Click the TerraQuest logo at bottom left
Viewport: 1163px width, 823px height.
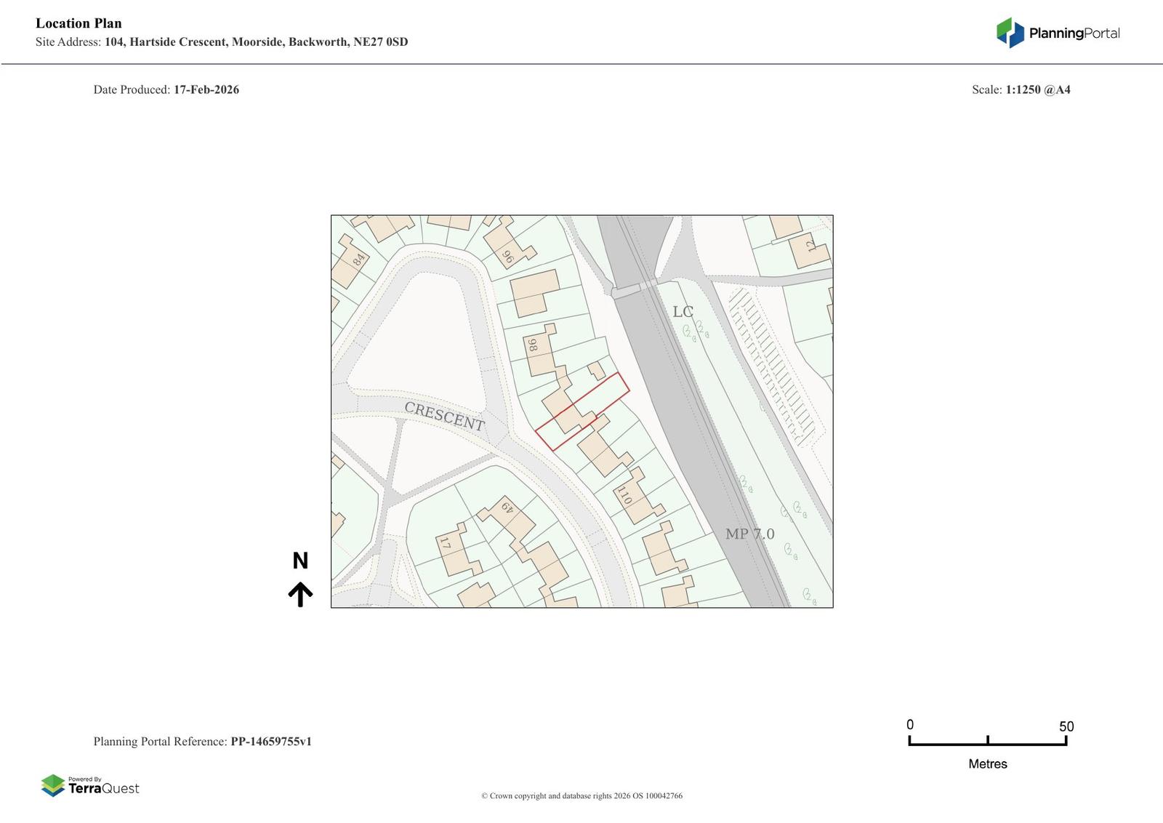pyautogui.click(x=90, y=786)
